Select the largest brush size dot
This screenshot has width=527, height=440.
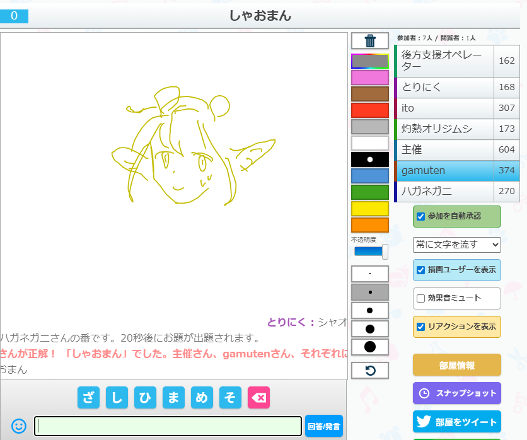(x=370, y=347)
